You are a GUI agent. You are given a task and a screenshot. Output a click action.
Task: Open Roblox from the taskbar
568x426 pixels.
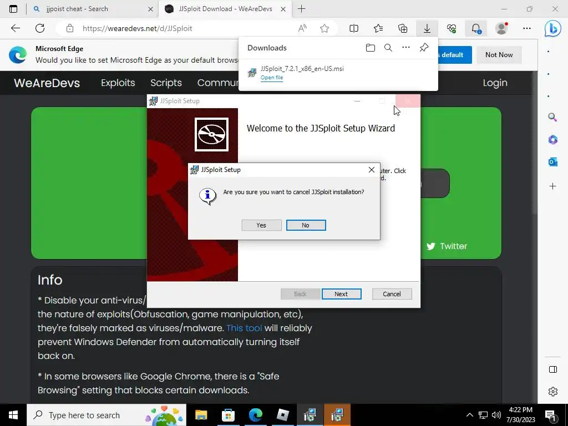[x=282, y=415]
